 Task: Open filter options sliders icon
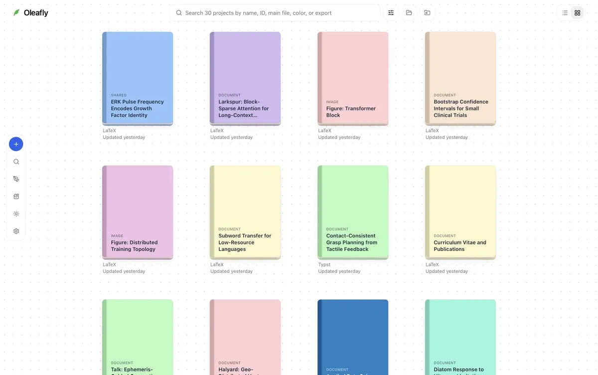click(x=391, y=13)
